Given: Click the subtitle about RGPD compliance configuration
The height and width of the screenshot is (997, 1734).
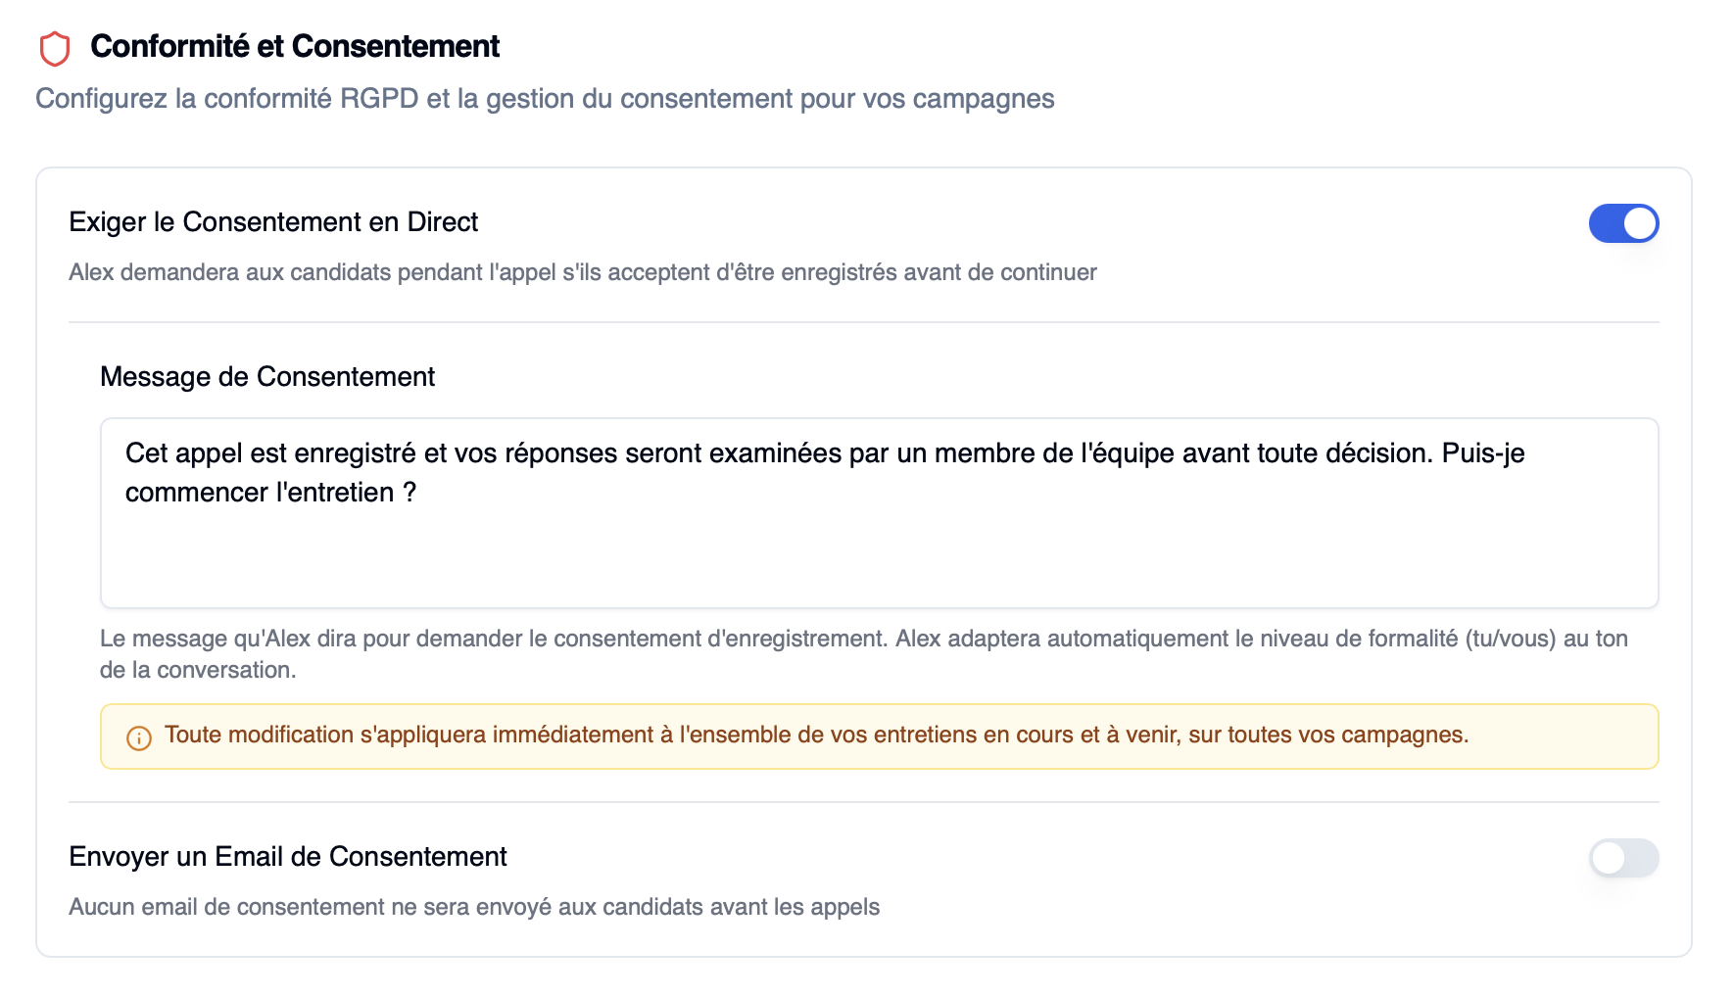Looking at the screenshot, I should click(545, 99).
